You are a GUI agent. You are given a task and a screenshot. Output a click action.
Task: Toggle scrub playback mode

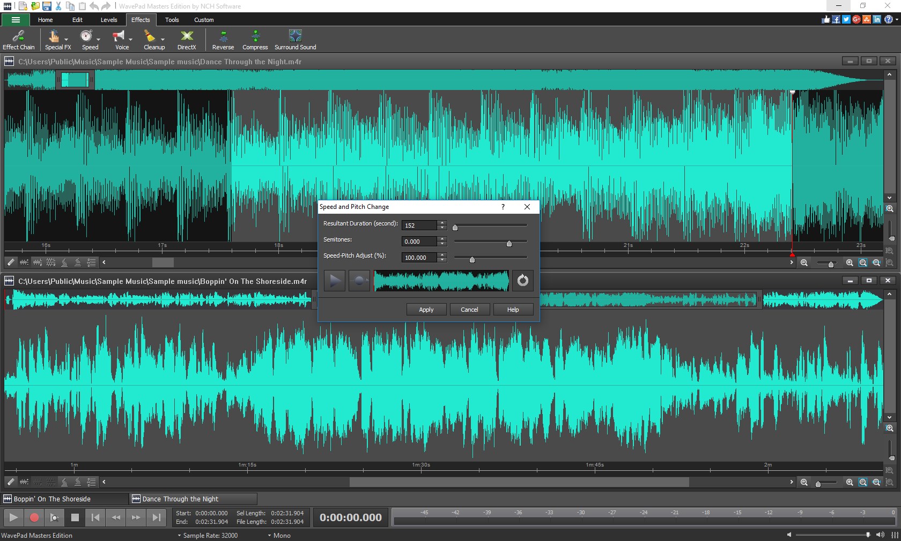[x=54, y=517]
